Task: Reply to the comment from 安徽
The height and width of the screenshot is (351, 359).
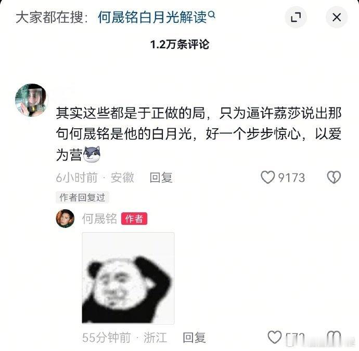Action: coord(161,178)
